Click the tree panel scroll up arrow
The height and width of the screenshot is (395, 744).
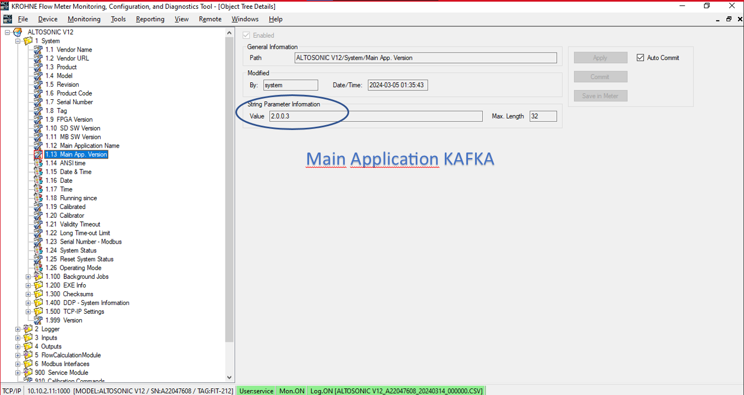point(230,32)
